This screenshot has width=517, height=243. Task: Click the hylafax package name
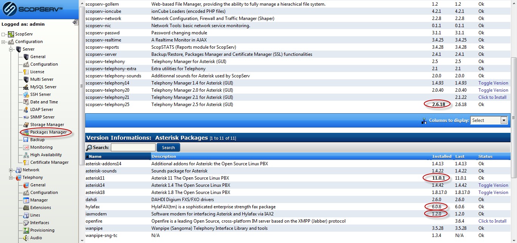92,207
